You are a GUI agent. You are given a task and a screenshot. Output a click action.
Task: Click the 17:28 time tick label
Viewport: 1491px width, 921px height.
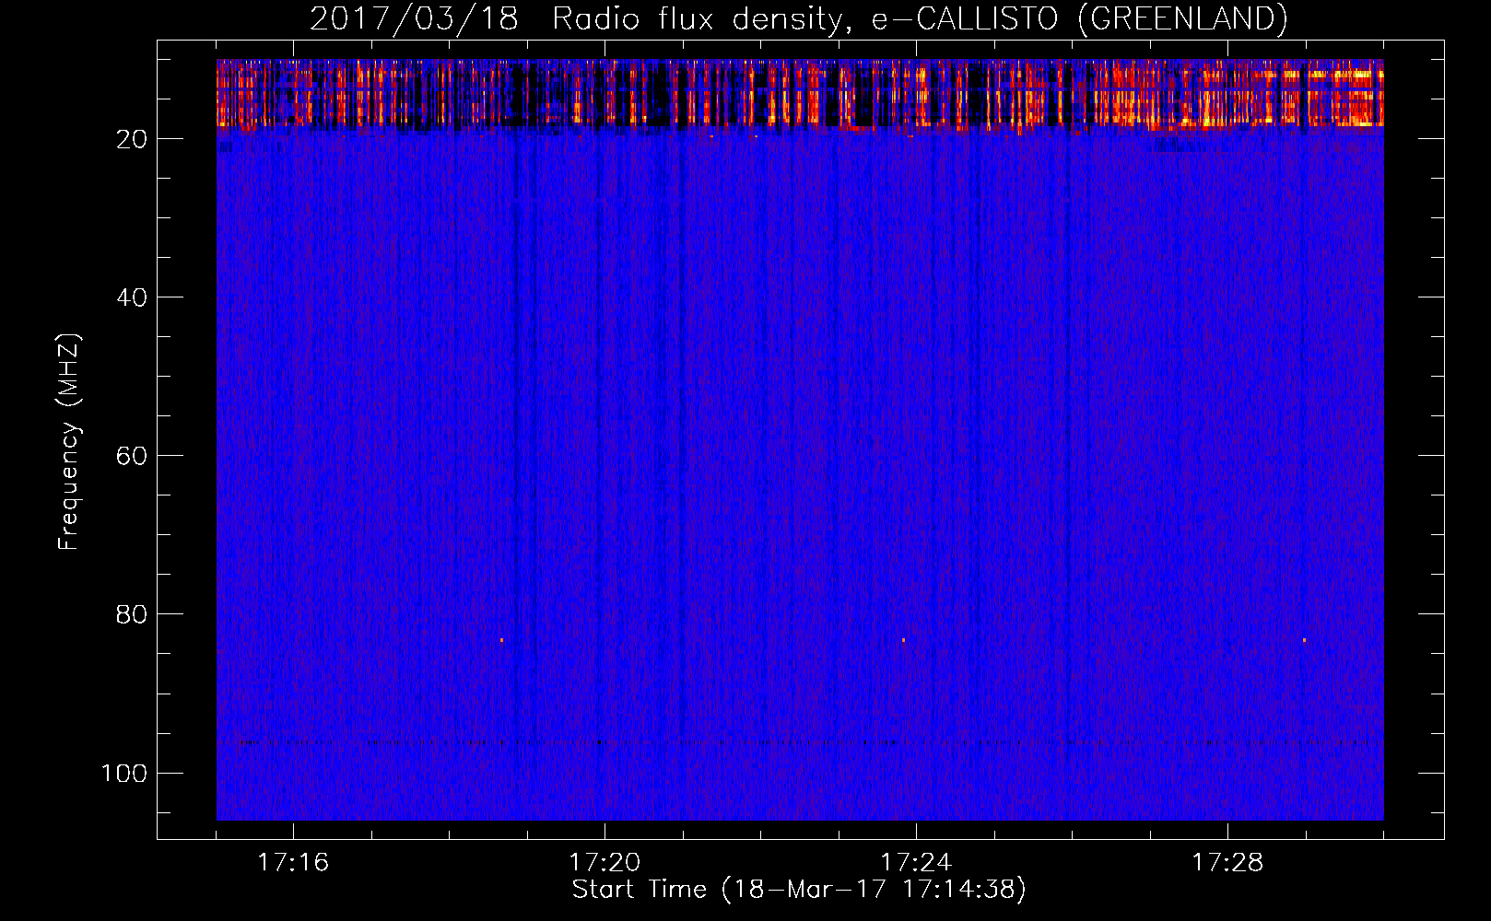(1227, 862)
